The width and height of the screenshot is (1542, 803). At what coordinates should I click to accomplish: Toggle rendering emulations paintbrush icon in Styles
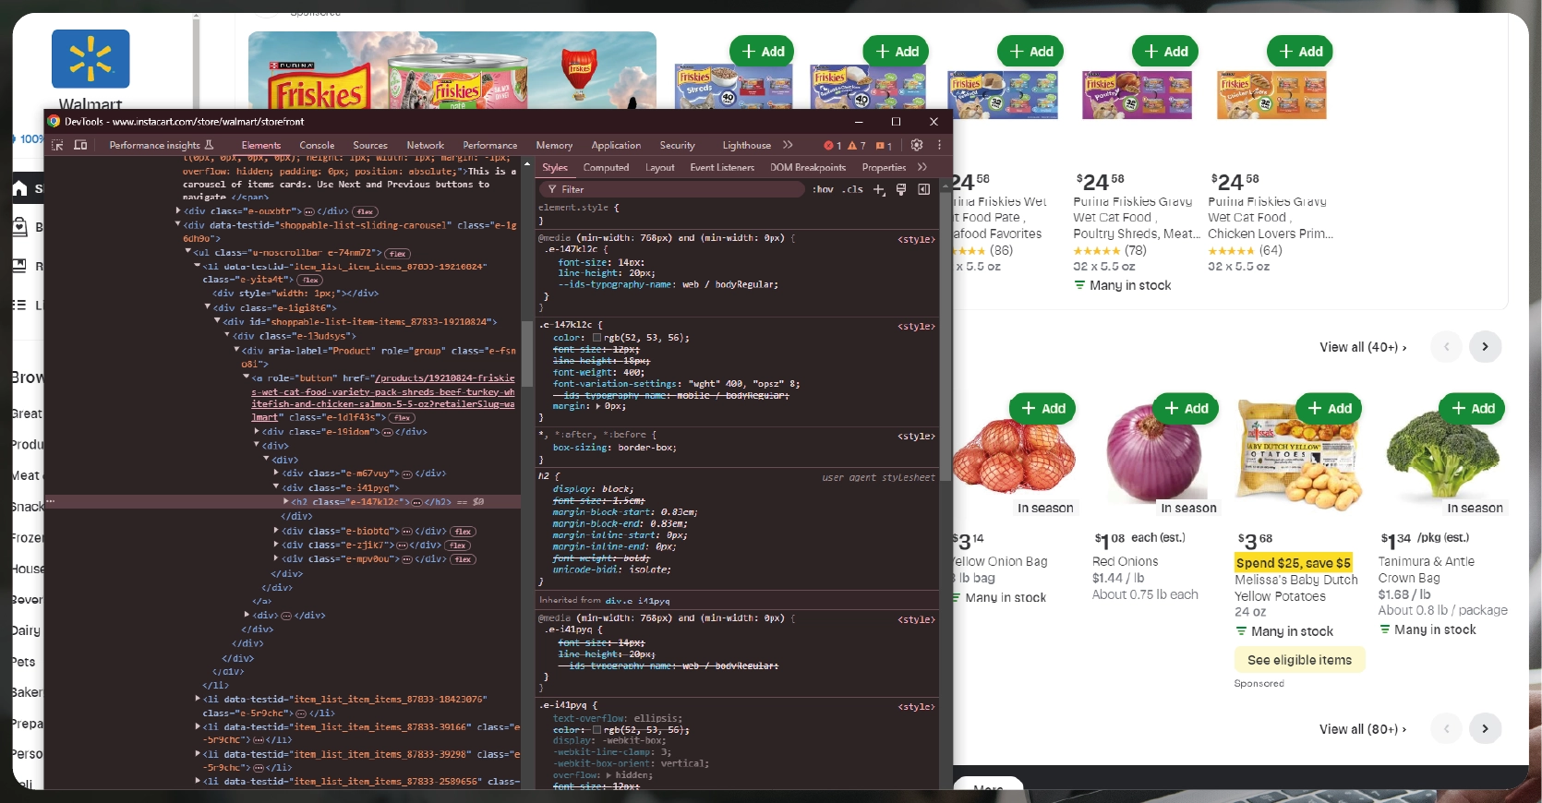901,189
